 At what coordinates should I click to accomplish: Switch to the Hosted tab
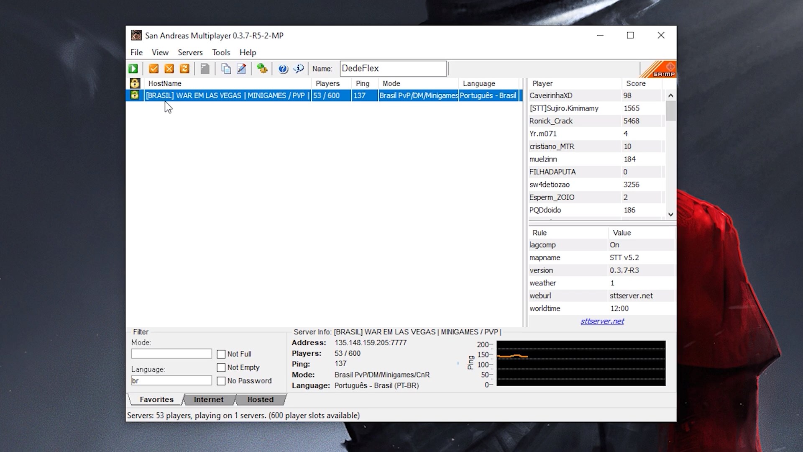coord(260,400)
